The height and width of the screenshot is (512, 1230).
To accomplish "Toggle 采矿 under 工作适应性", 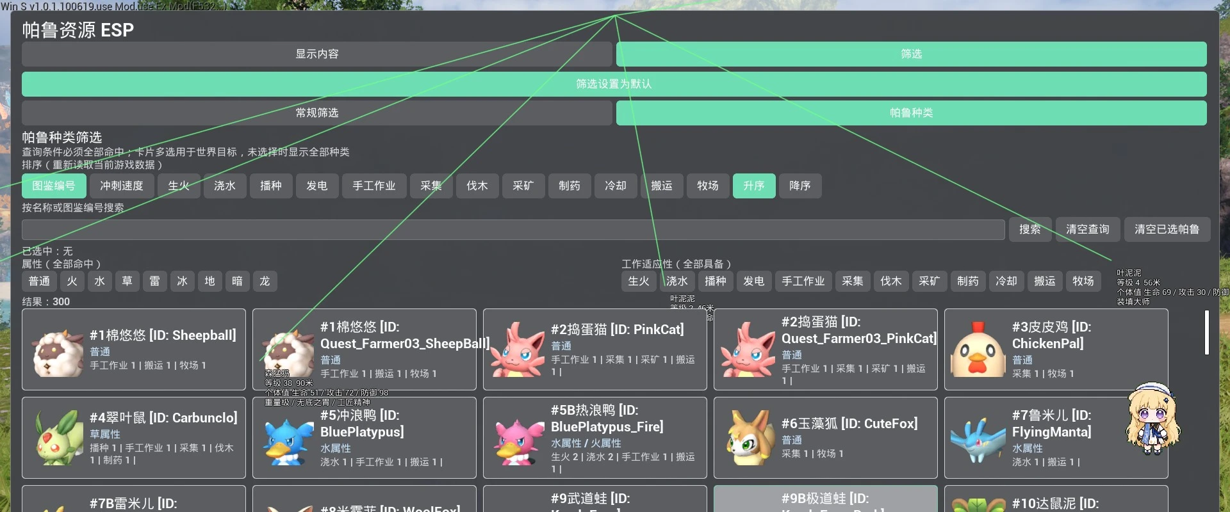I will tap(930, 282).
